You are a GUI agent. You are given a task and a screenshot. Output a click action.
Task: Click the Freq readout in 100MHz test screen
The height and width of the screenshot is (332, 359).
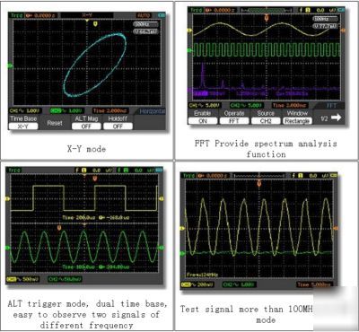tap(202, 275)
